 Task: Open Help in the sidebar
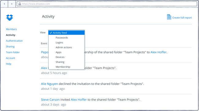[x=9, y=64]
